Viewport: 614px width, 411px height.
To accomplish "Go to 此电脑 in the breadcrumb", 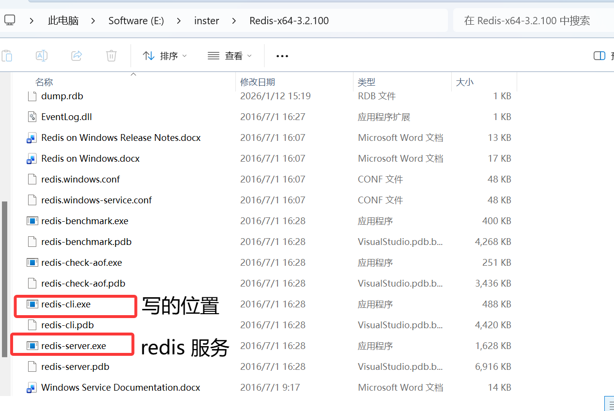I will click(x=63, y=21).
